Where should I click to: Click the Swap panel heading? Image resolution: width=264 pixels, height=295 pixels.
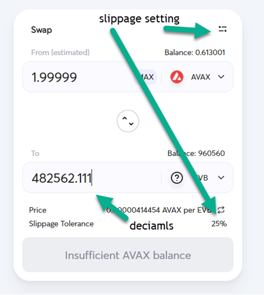click(41, 30)
